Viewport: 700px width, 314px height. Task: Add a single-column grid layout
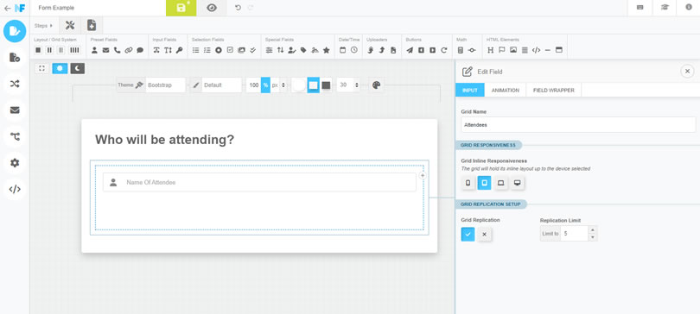tap(38, 50)
